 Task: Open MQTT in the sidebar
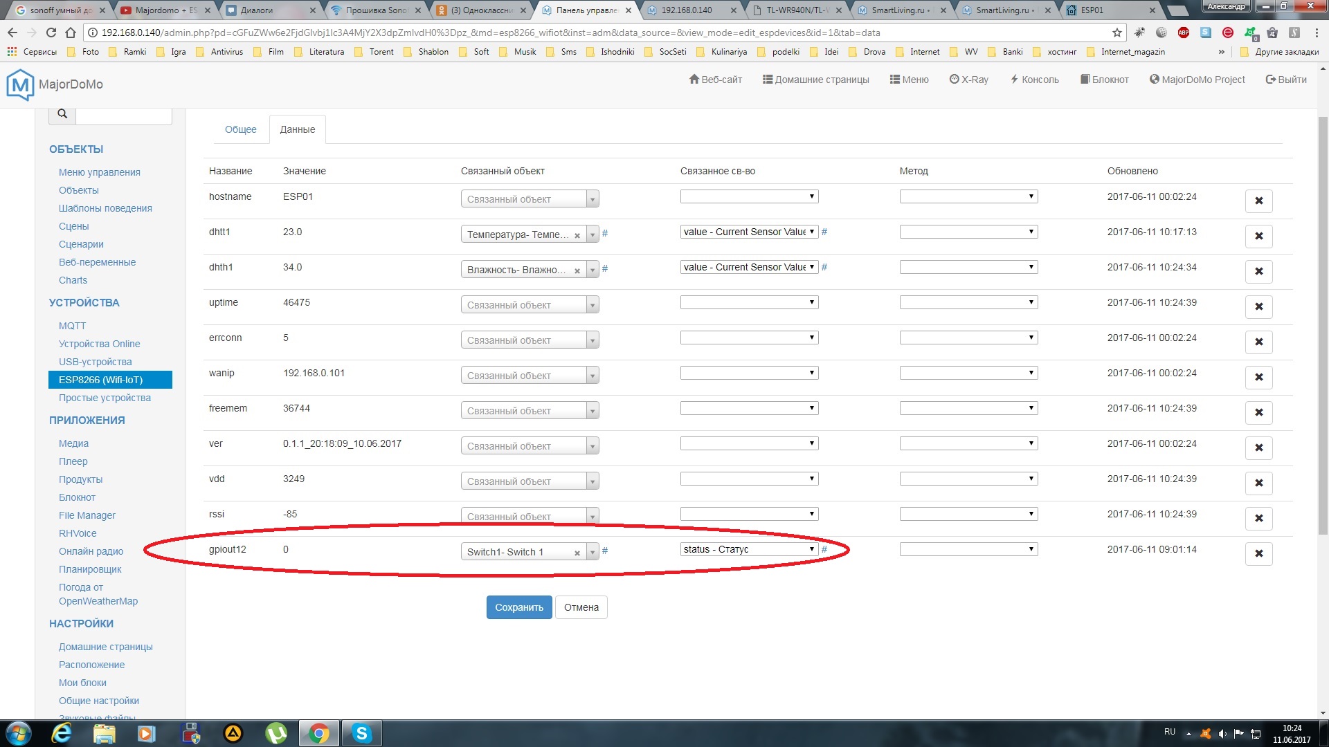(x=72, y=326)
